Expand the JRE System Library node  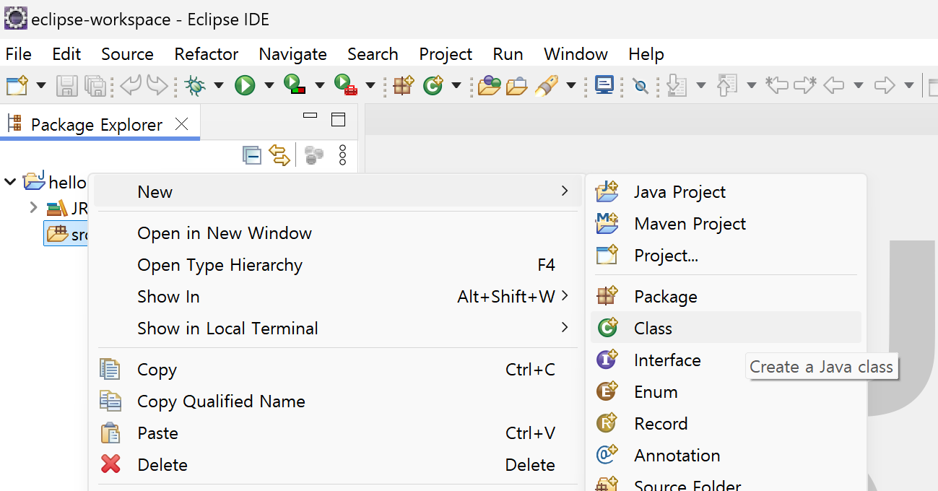click(33, 209)
